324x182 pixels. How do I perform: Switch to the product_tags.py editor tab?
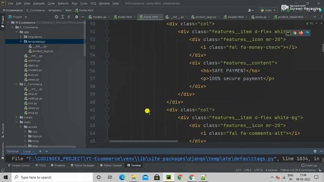[x=205, y=17]
